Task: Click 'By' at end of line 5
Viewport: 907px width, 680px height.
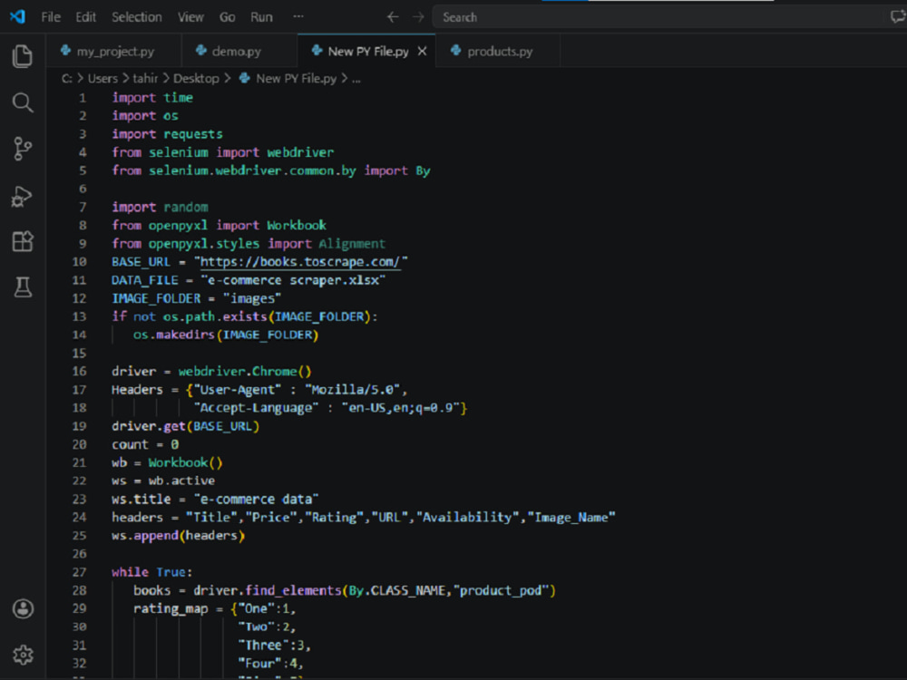Action: [x=423, y=170]
